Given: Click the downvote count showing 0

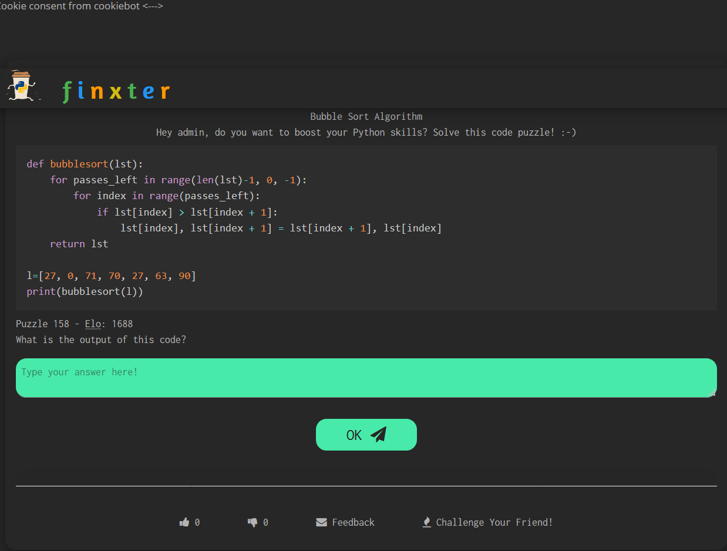Looking at the screenshot, I should click(265, 522).
